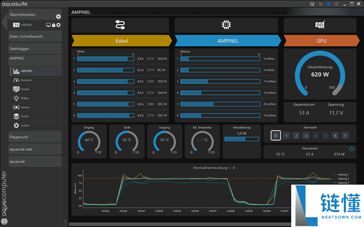
Task: Click the 103,8 W value of line 1
Action: [162, 59]
